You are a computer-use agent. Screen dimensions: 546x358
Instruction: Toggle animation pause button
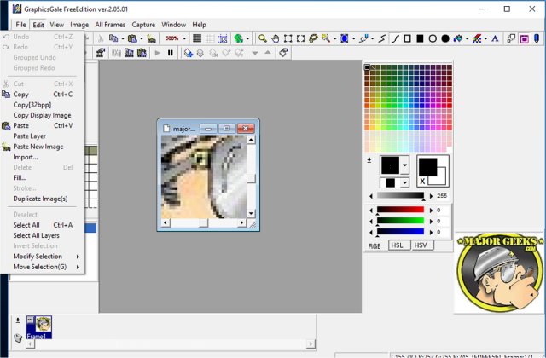171,53
